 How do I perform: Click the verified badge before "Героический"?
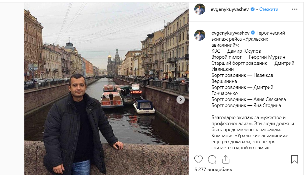(x=253, y=33)
